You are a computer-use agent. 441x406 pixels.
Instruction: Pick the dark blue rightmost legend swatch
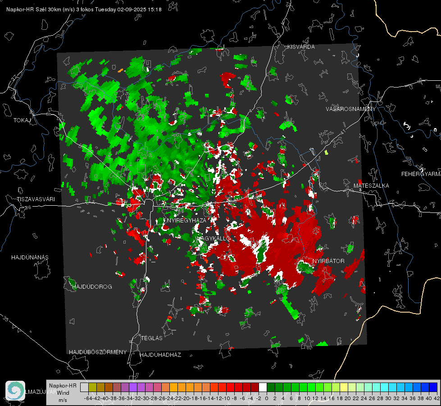coord(433,387)
